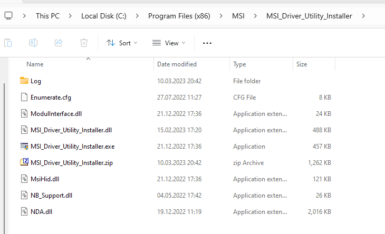Open the See more ellipsis menu
This screenshot has width=385, height=234.
pyautogui.click(x=207, y=43)
